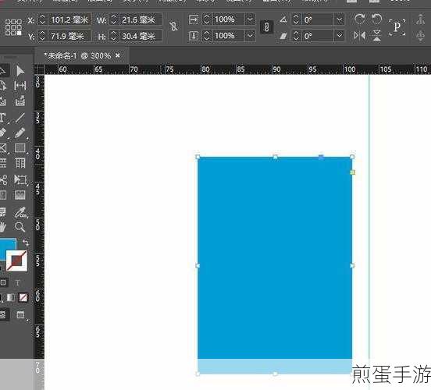The width and height of the screenshot is (431, 390).
Task: Open the rotation angle dropdown
Action: pyautogui.click(x=340, y=19)
